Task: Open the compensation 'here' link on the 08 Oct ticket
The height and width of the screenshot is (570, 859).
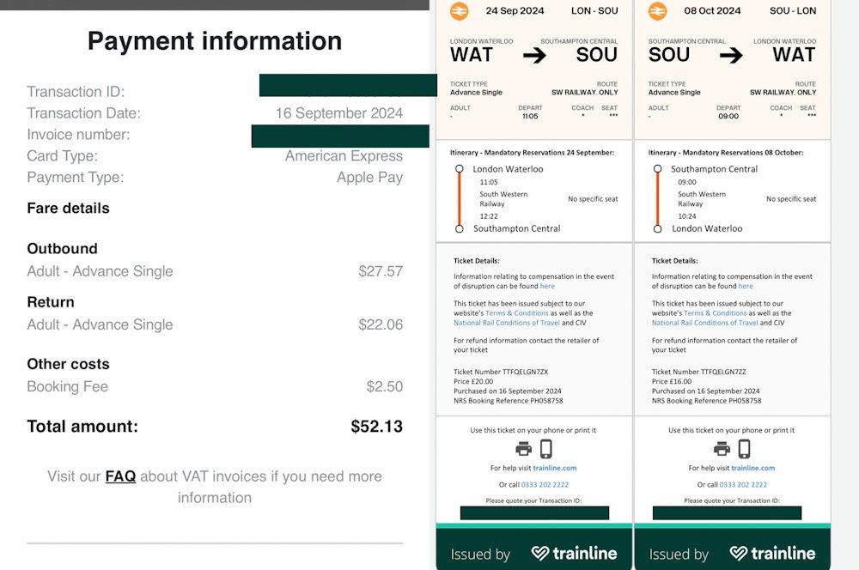Action: 746,287
